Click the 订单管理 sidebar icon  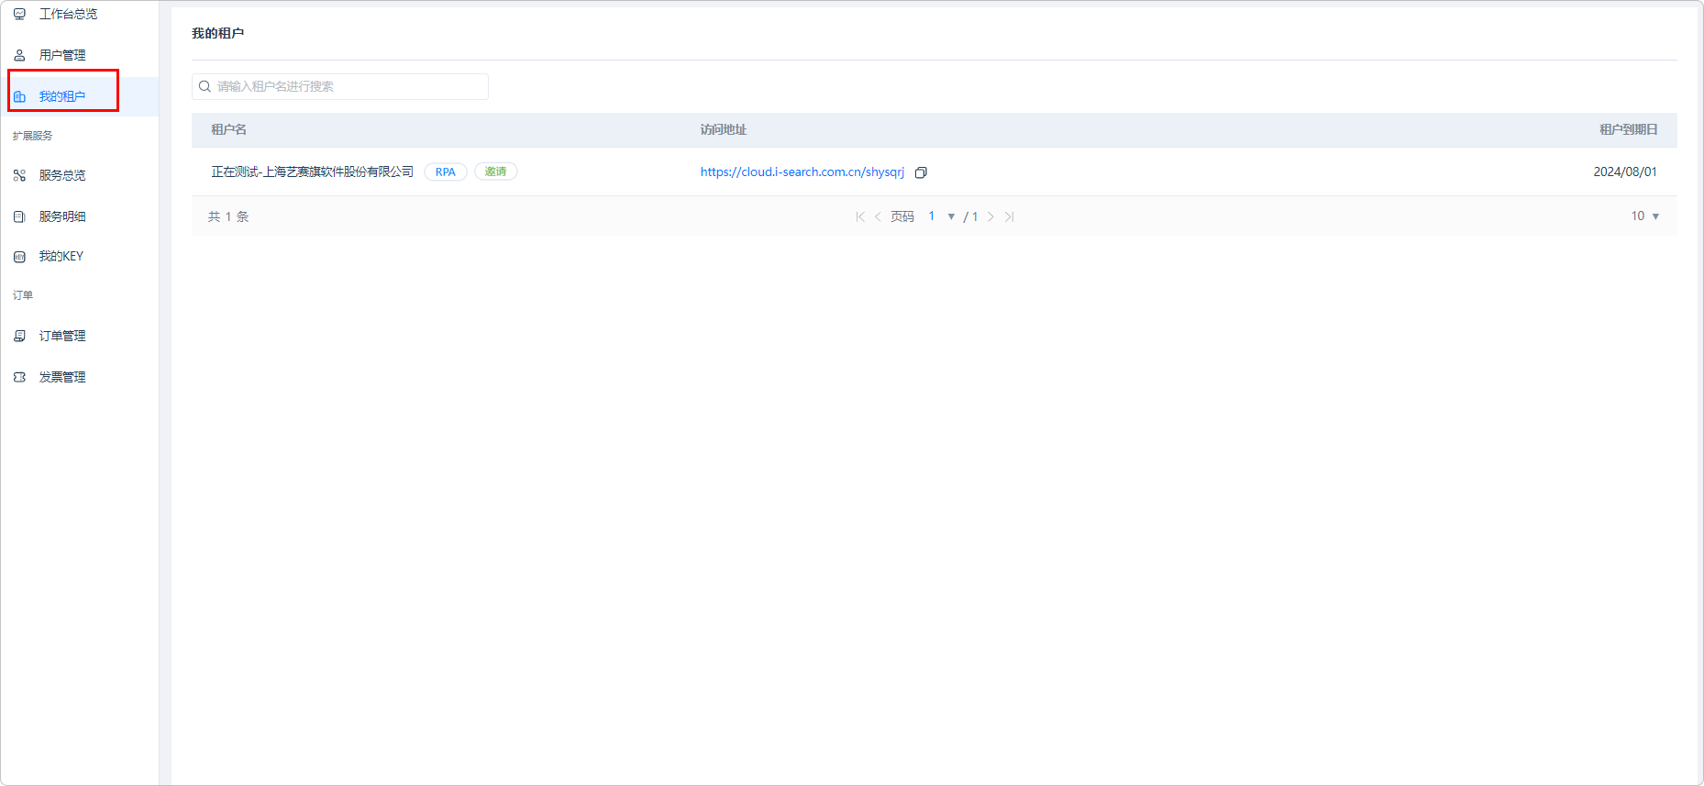pos(19,336)
